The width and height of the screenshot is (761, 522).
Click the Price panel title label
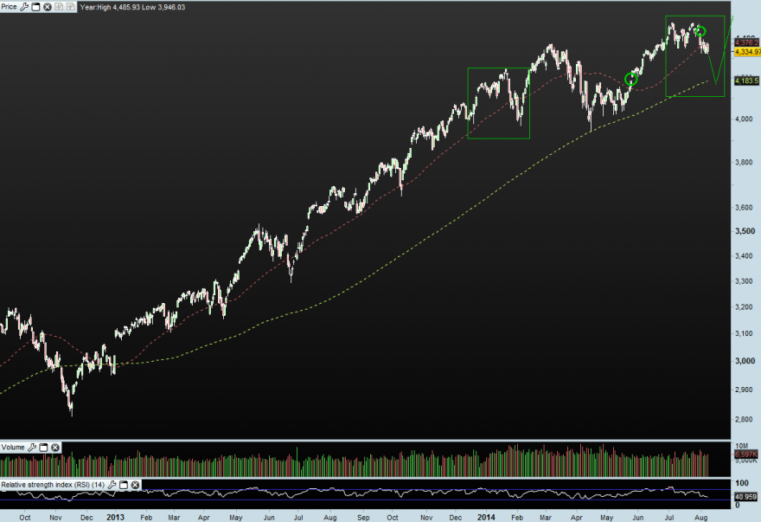(10, 7)
